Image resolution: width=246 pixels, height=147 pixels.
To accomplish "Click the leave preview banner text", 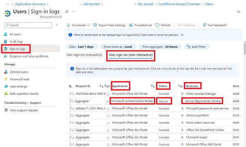I will point(126,35).
